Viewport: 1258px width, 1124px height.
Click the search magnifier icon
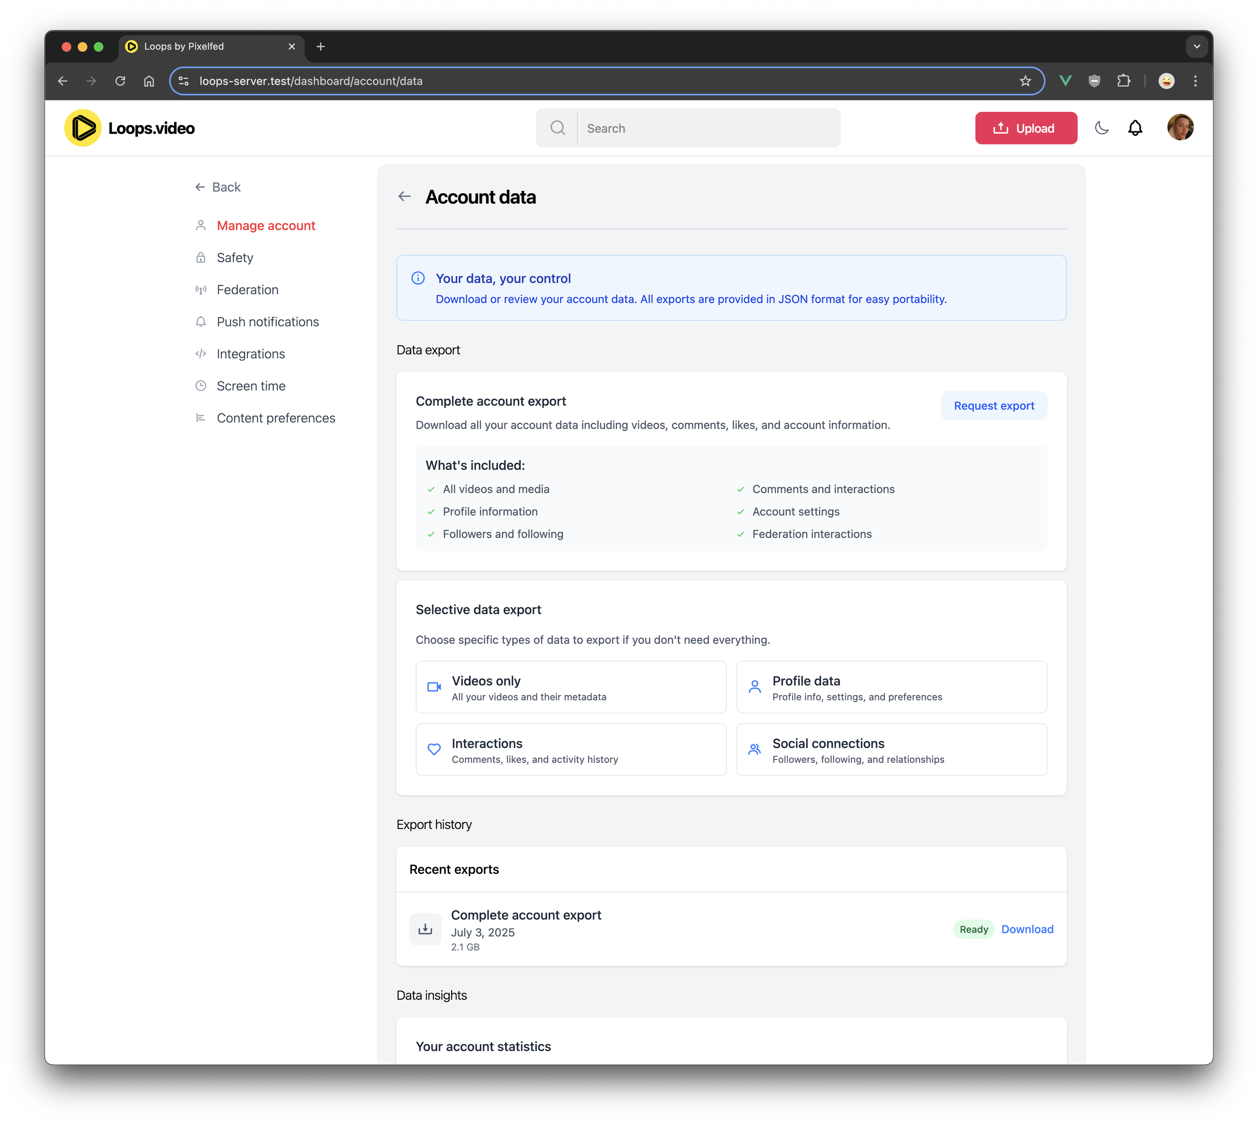pyautogui.click(x=558, y=128)
